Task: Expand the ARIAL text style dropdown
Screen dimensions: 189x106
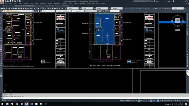Action: click(x=78, y=9)
